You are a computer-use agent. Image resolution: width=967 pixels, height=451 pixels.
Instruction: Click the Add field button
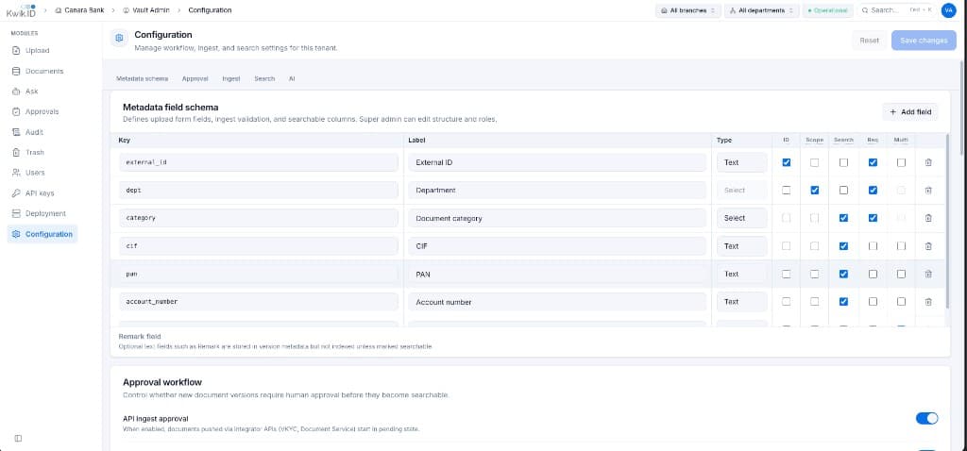[x=910, y=112]
